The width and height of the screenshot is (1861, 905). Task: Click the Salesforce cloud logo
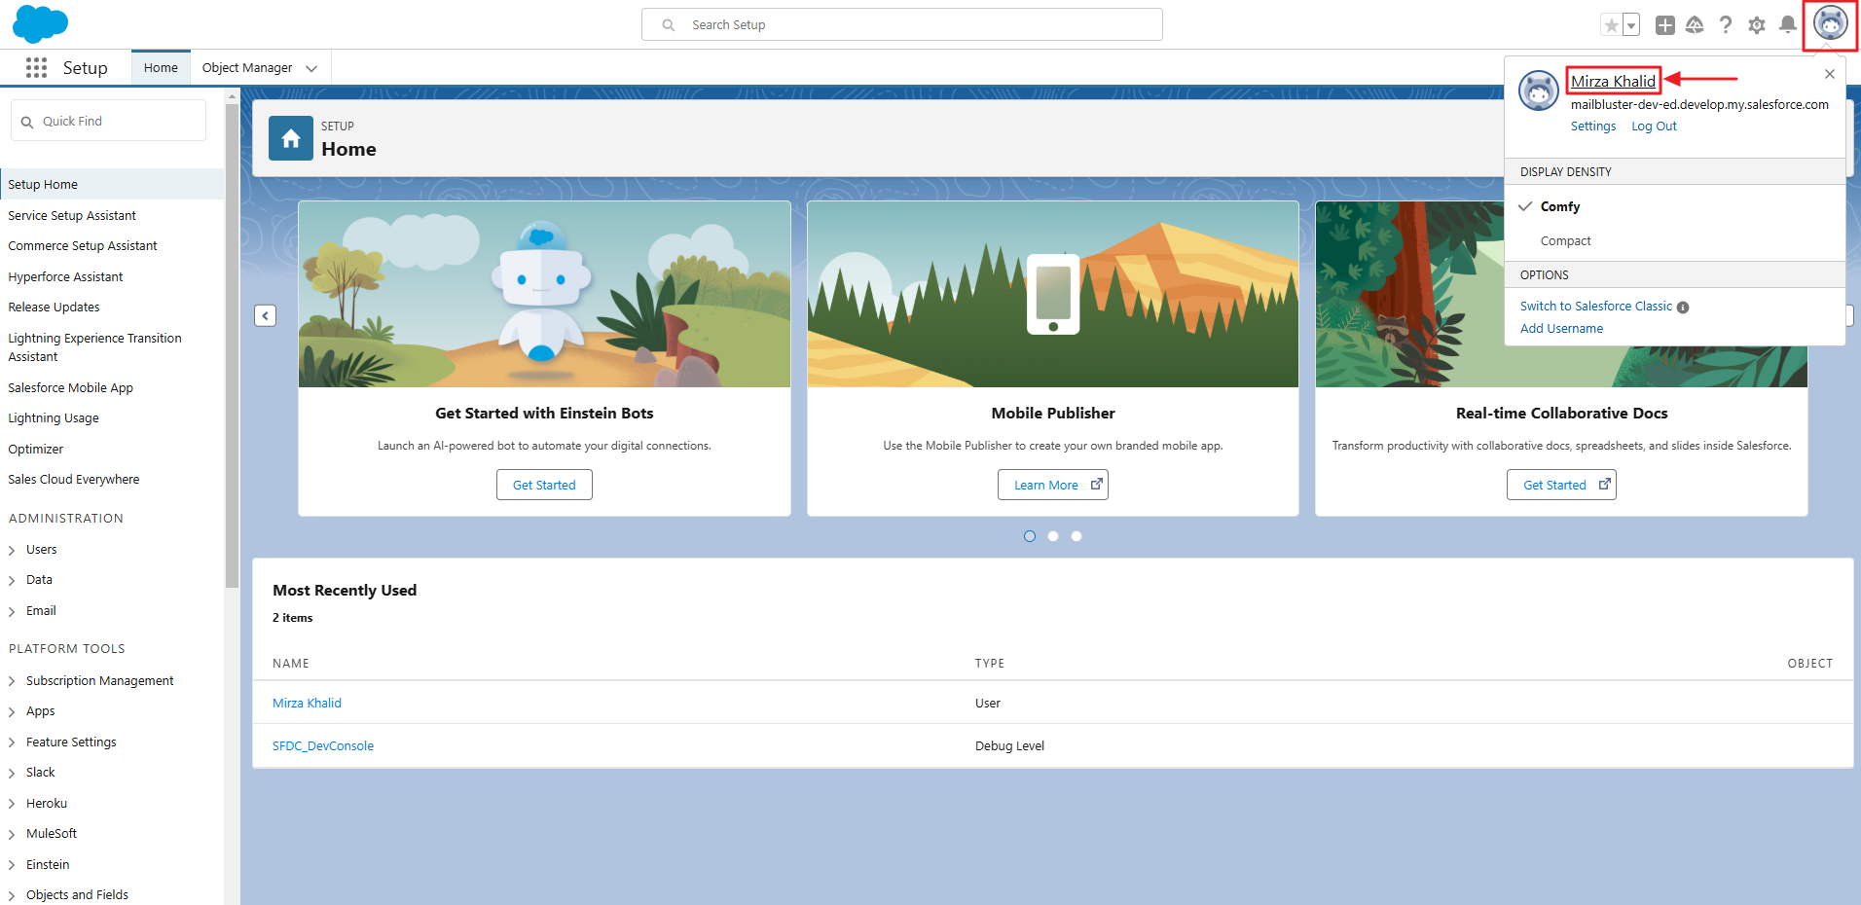(40, 24)
